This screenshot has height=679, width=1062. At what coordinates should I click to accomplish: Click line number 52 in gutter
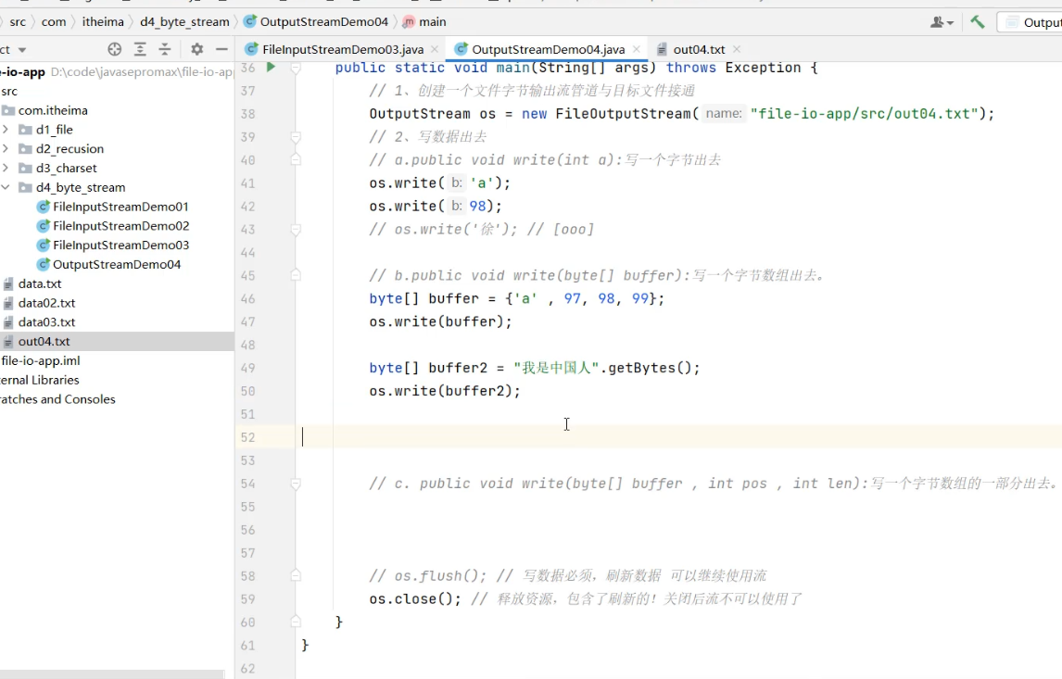[x=247, y=437]
